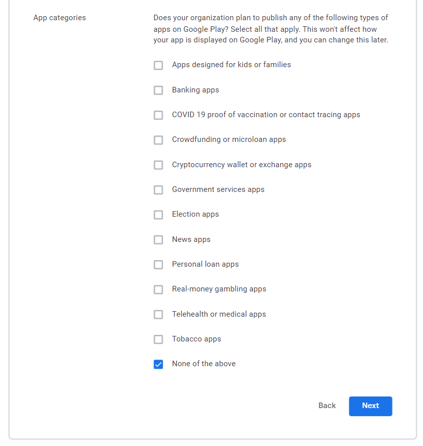The height and width of the screenshot is (446, 423).
Task: Select COVID 19 proof of vaccination checkbox
Action: pyautogui.click(x=158, y=115)
